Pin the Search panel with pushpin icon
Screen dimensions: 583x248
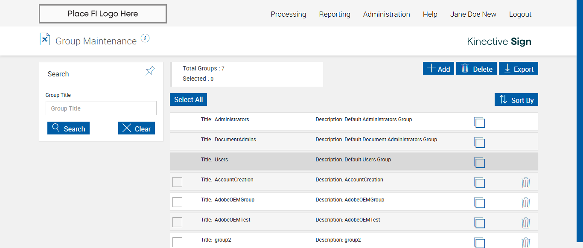click(150, 71)
